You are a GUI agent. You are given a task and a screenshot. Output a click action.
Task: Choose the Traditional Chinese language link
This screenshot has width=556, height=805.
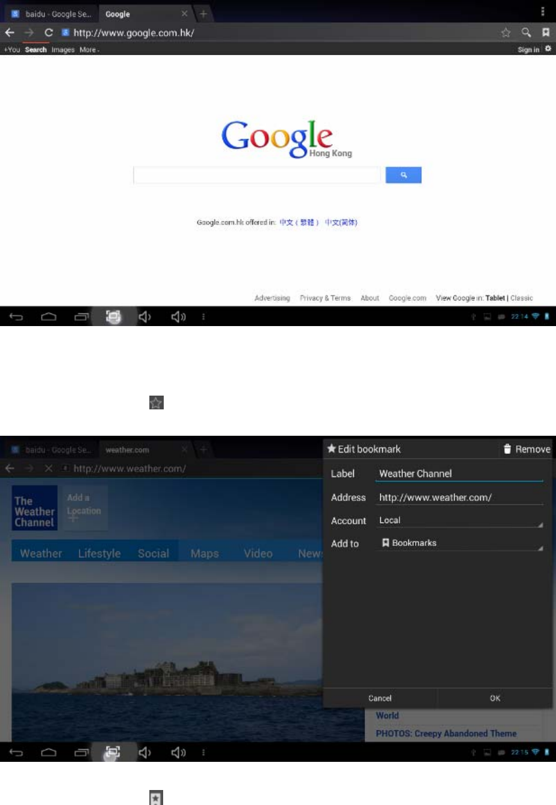coord(299,222)
